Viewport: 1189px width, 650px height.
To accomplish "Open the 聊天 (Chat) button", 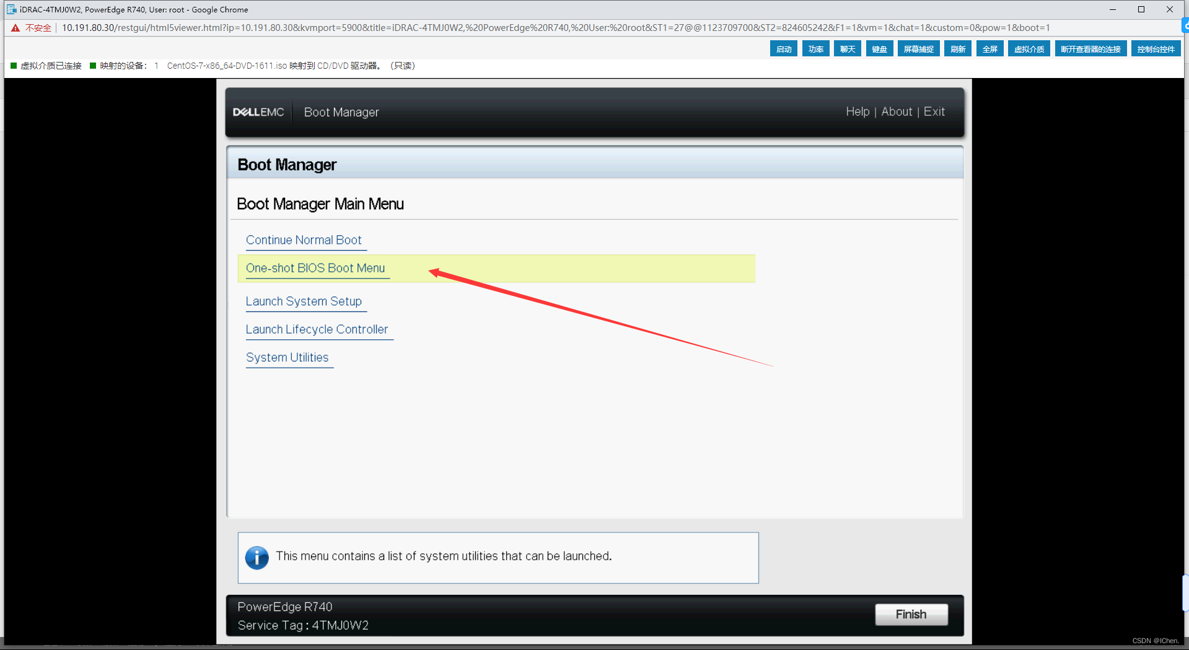I will [847, 49].
